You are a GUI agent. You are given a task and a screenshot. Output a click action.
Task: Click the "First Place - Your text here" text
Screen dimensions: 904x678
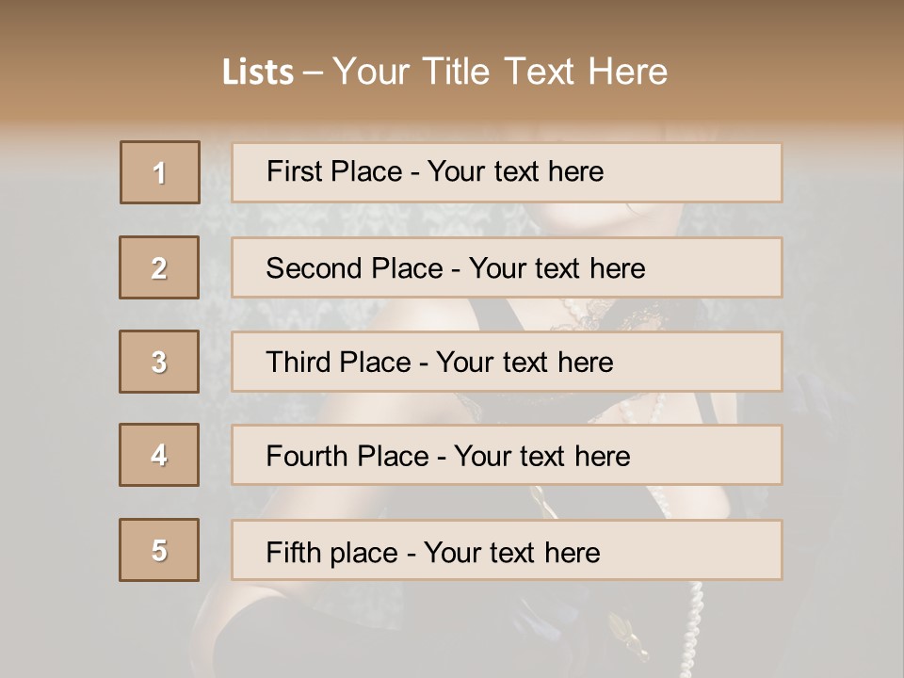(x=435, y=172)
